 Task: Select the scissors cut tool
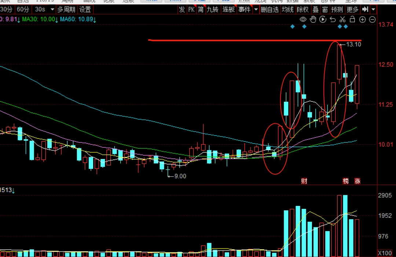(342, 19)
